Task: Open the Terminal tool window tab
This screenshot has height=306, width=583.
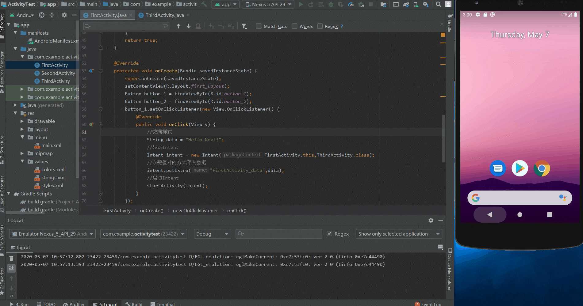Action: [x=163, y=304]
